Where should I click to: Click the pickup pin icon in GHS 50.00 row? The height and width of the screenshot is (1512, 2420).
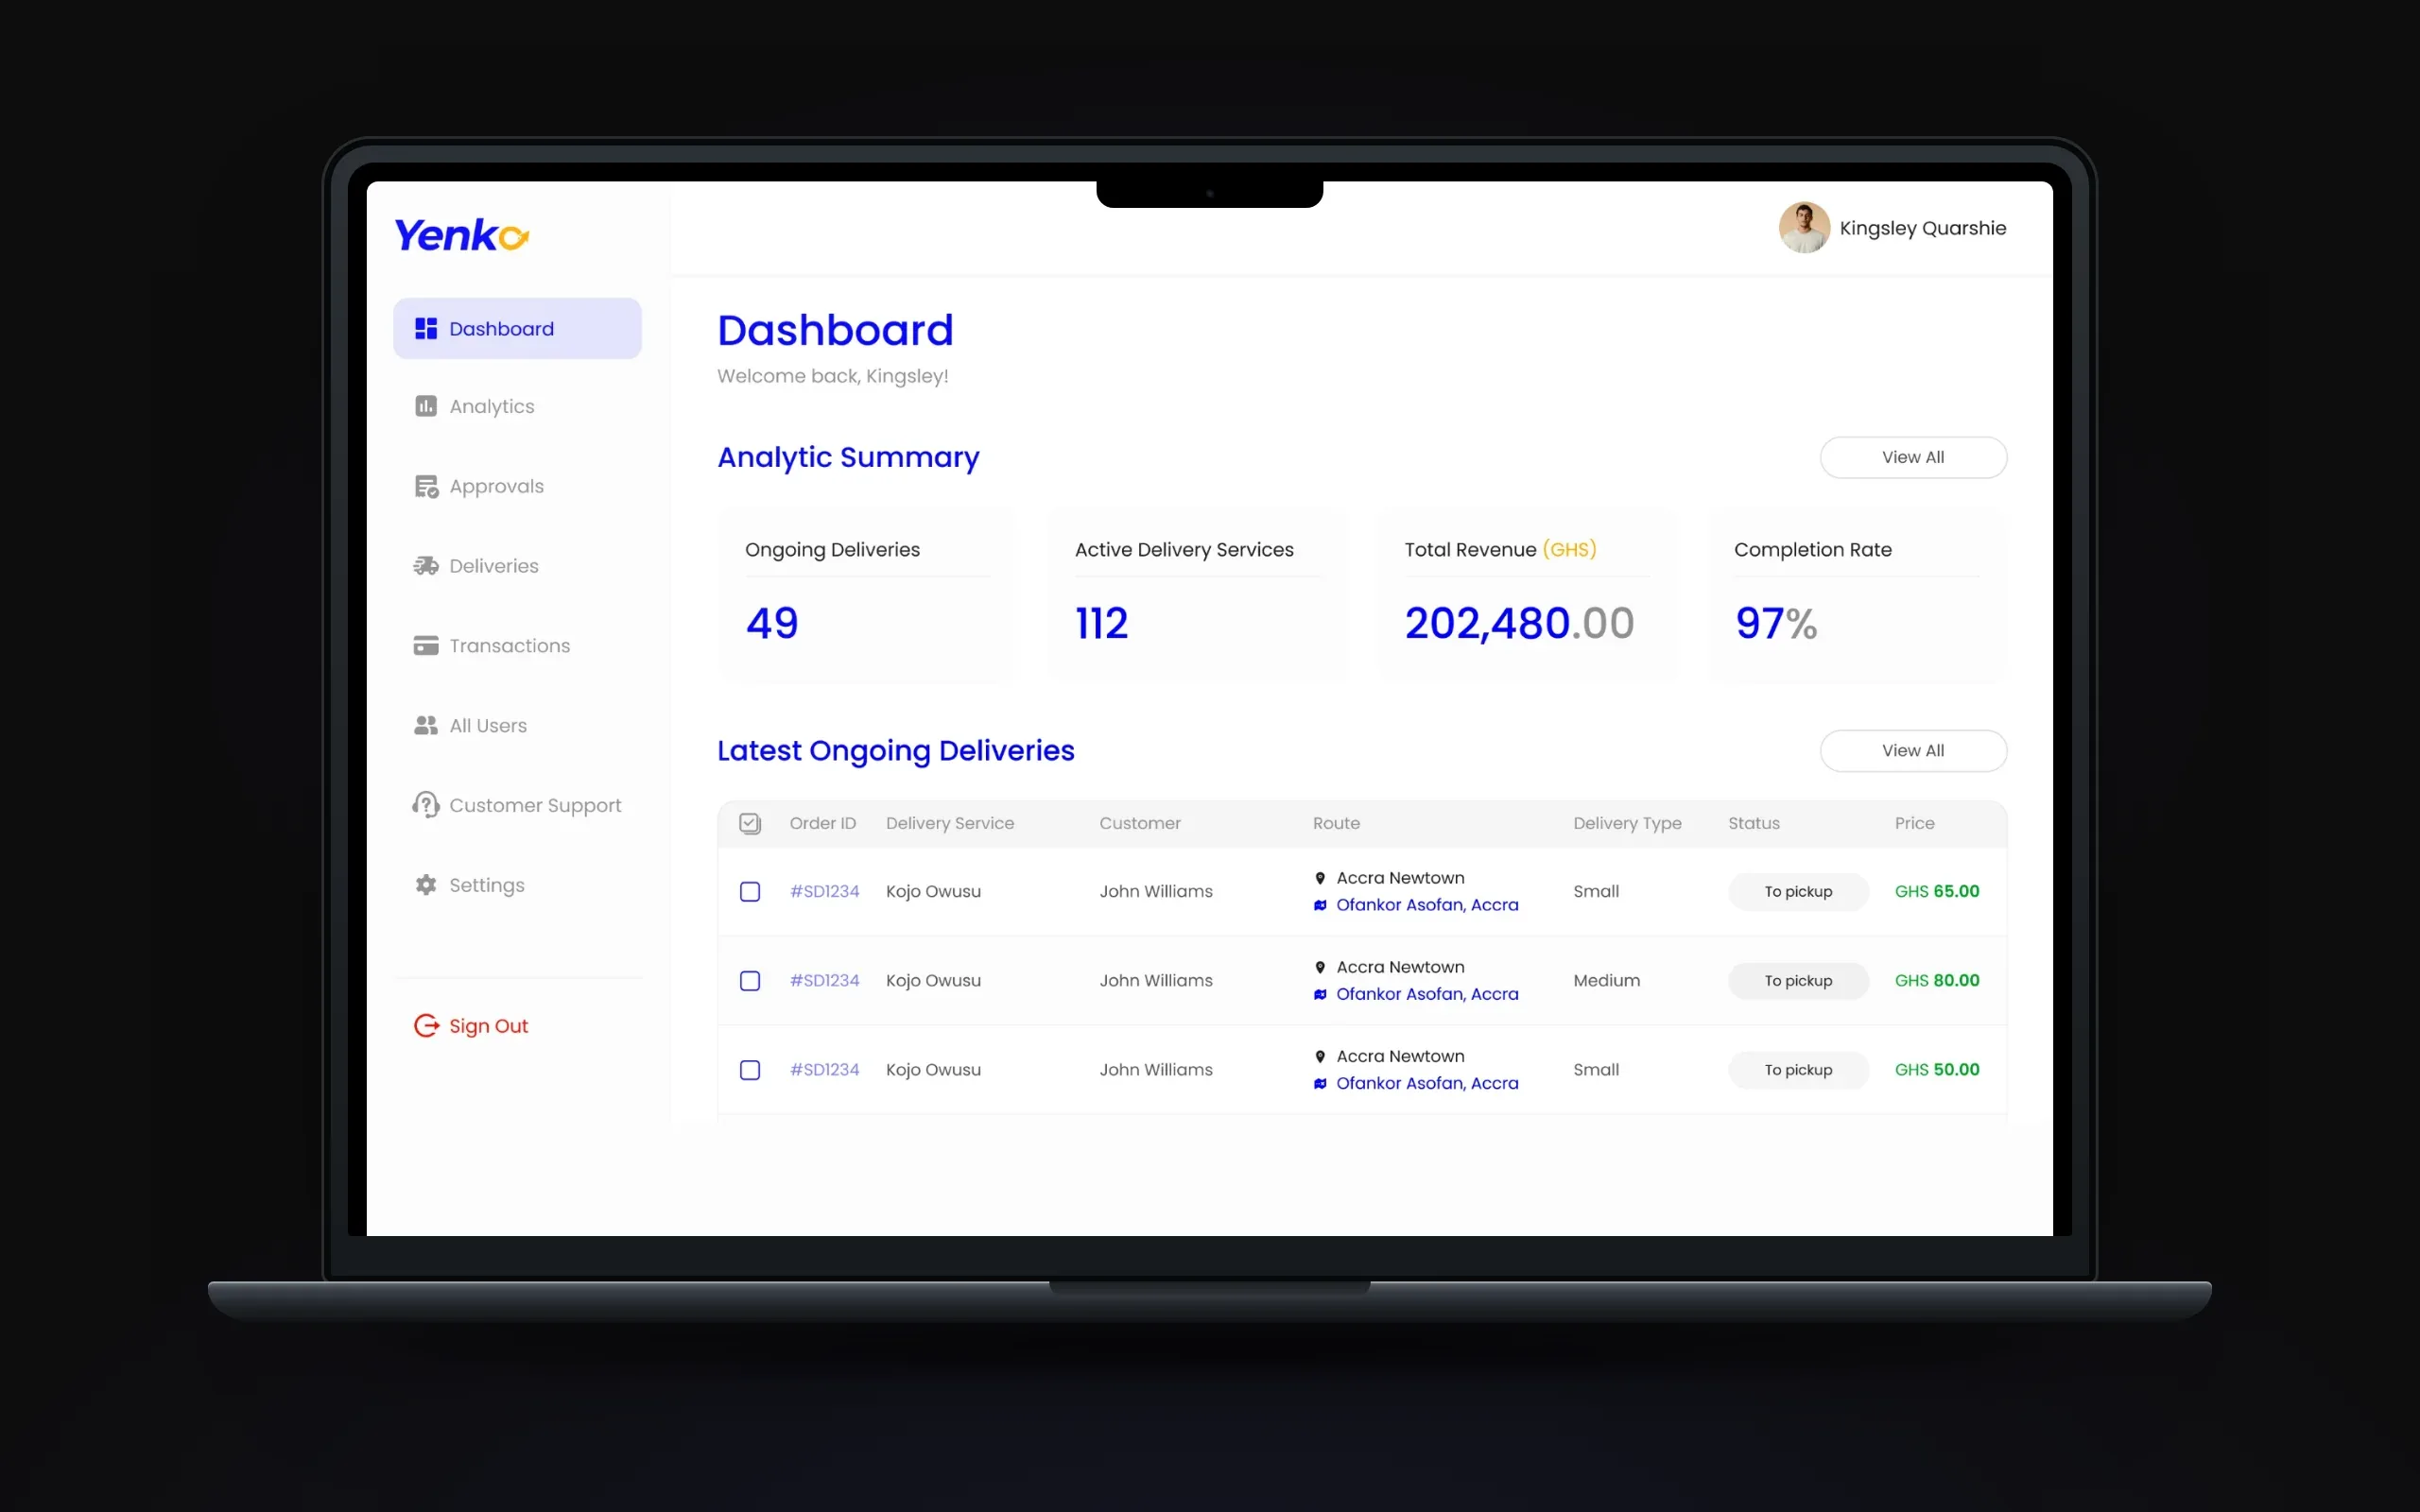tap(1320, 1056)
